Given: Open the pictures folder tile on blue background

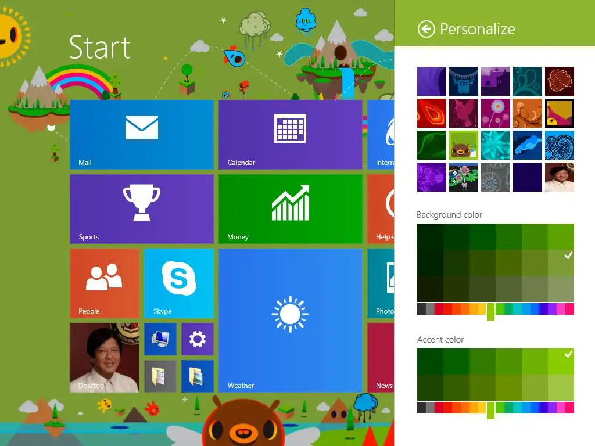Looking at the screenshot, I should (198, 376).
